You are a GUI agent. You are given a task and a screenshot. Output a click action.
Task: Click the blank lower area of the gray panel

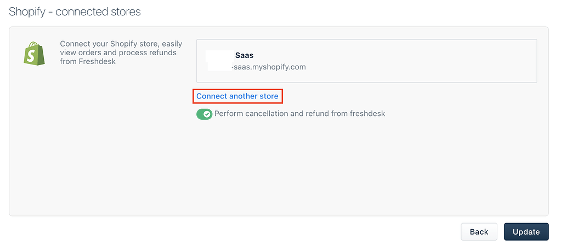pos(279,167)
